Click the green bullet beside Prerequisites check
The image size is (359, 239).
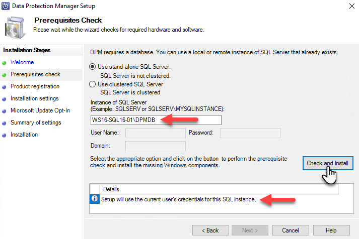[x=4, y=75]
